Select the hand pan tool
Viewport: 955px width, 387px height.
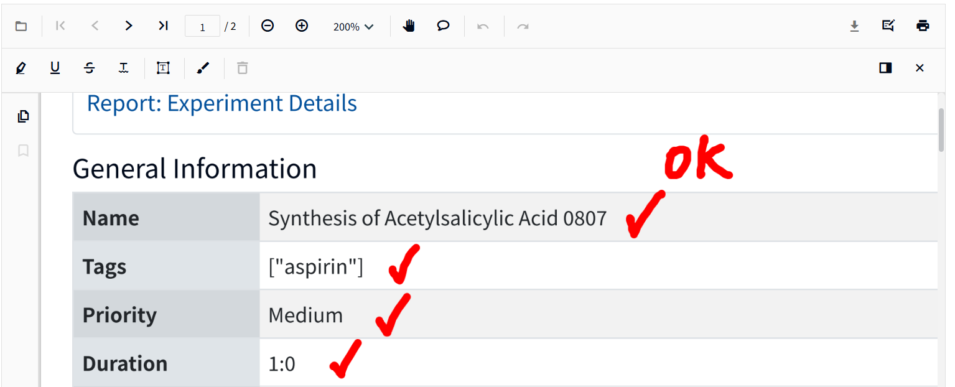[409, 26]
